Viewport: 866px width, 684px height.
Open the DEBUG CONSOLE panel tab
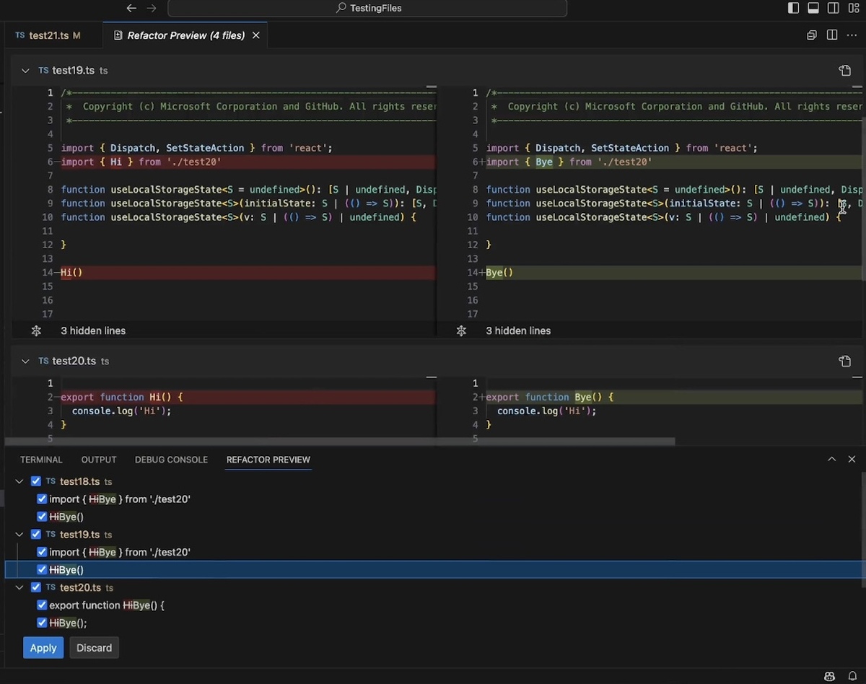pos(171,460)
